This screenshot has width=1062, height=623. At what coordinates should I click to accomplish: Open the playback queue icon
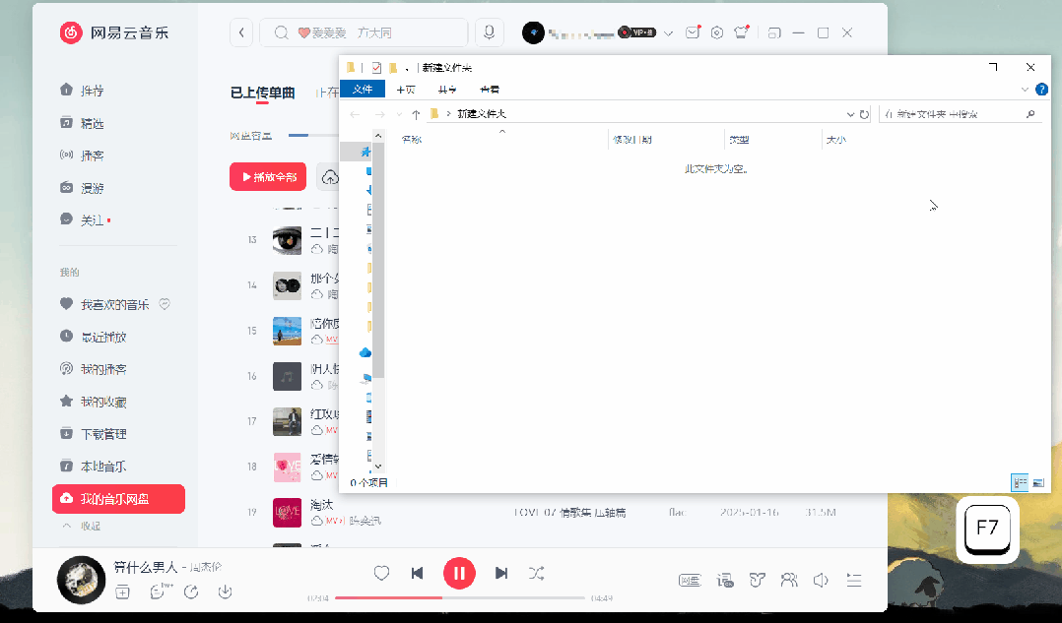click(853, 581)
